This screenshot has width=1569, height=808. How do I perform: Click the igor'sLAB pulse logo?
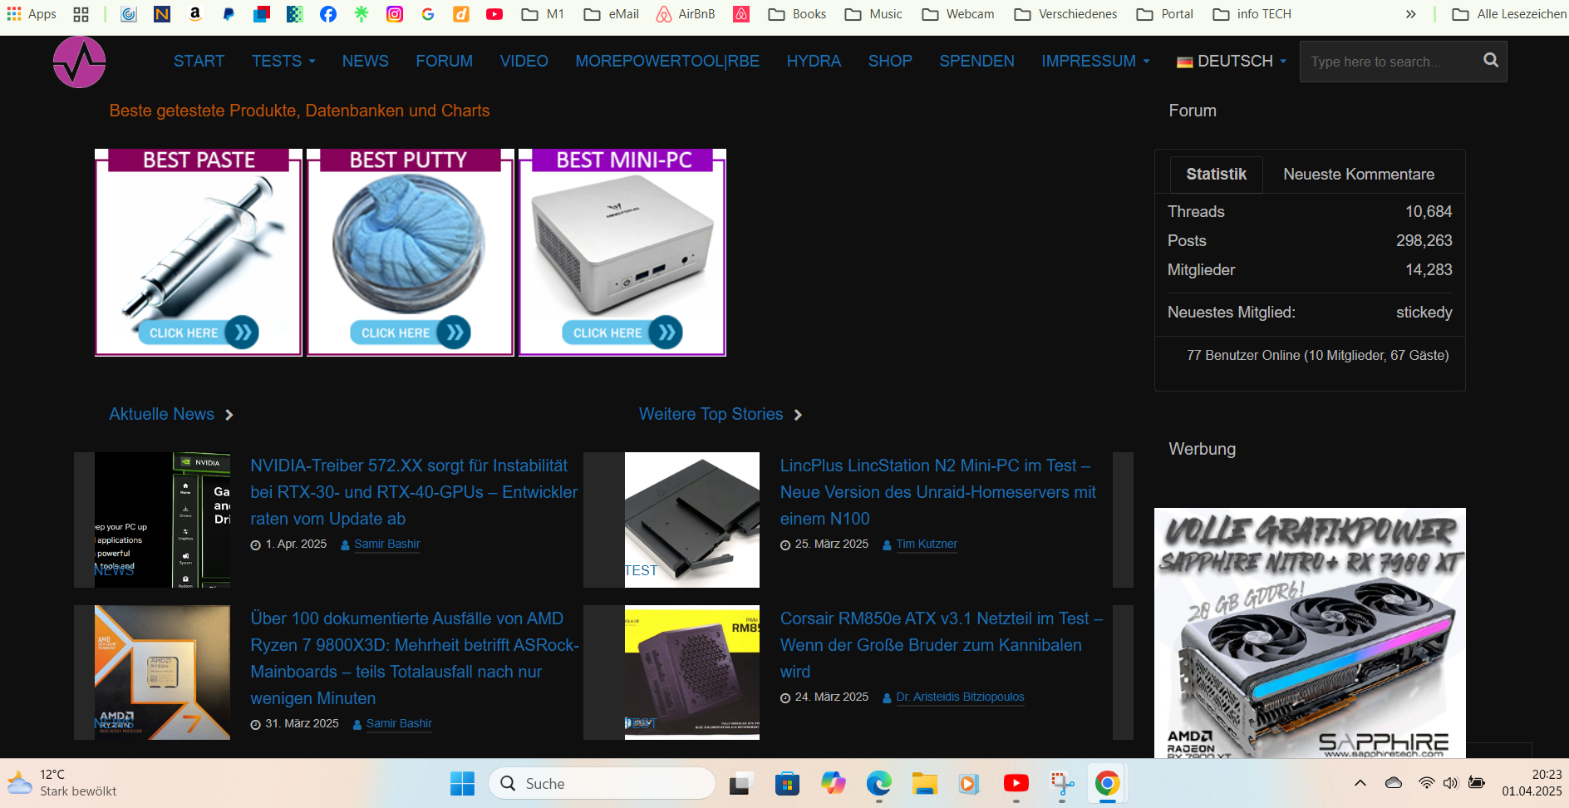79,62
